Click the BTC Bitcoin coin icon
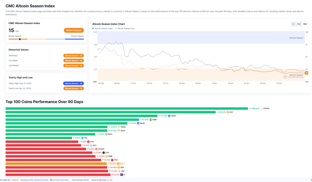 point(118,164)
